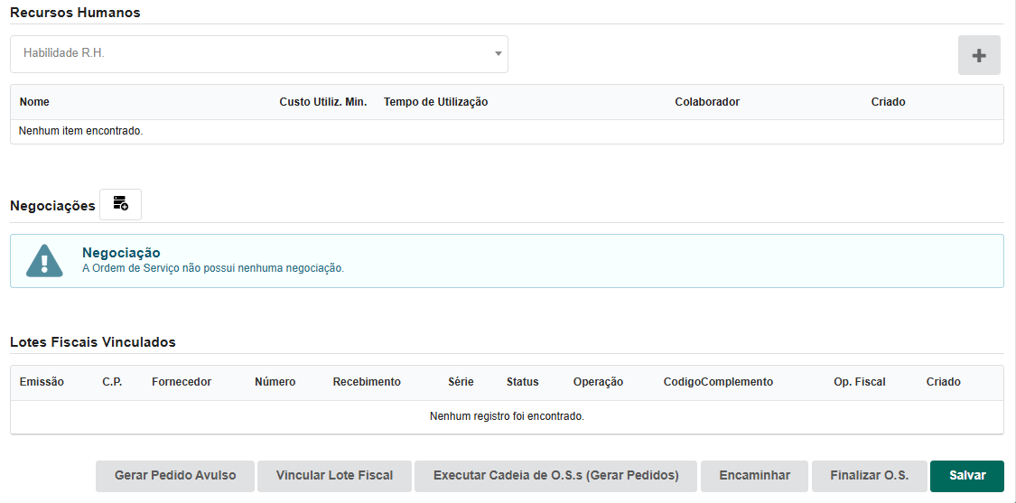The image size is (1016, 503).
Task: Sort Lotes Fiscais table by Emissão
Action: (42, 382)
